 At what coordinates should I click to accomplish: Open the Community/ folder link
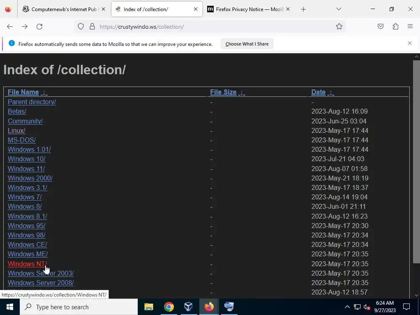(x=25, y=121)
